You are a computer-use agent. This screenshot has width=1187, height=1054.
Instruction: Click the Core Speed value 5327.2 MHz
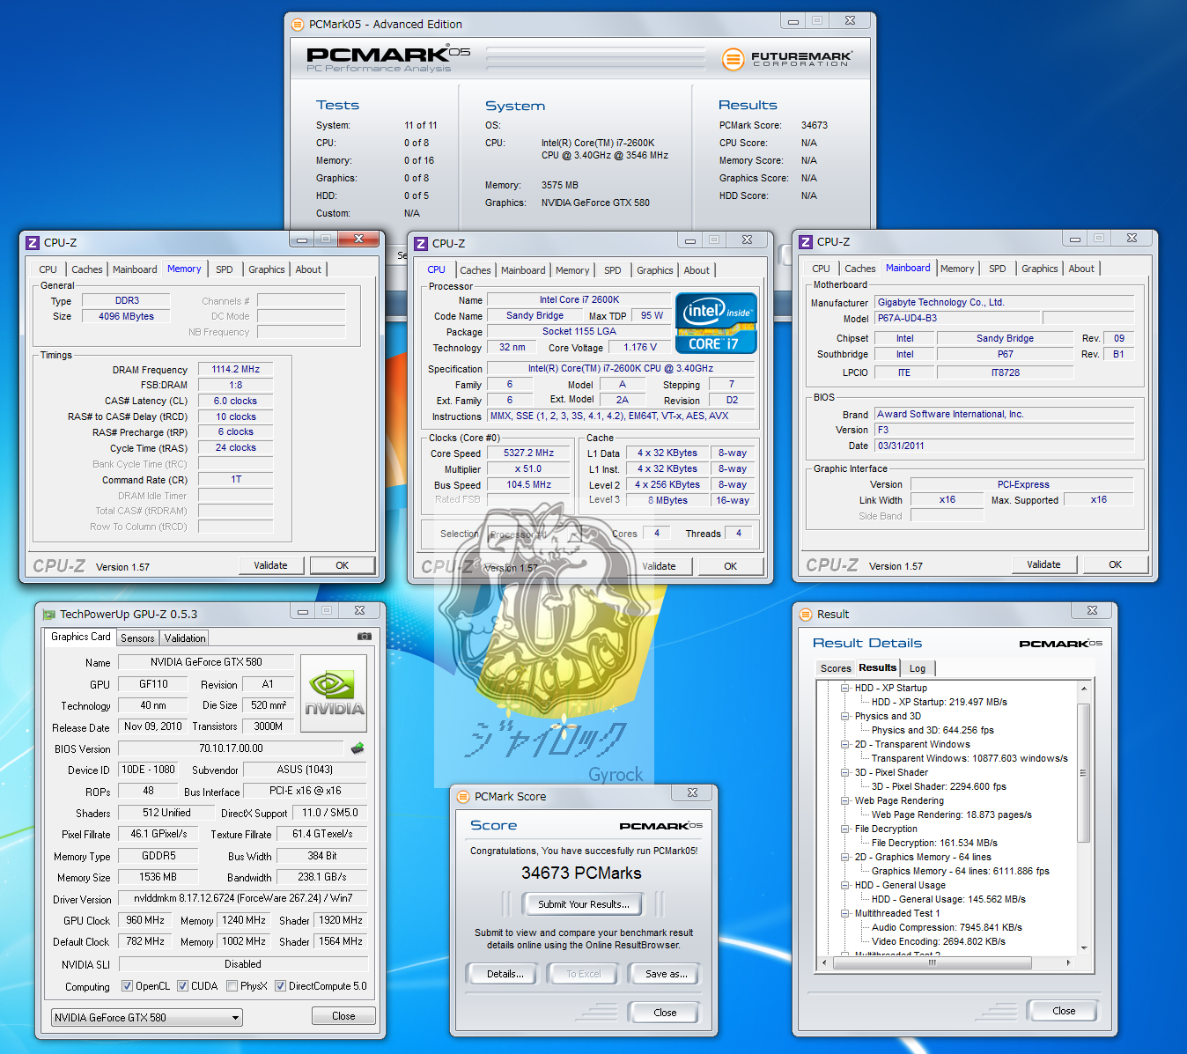click(x=528, y=453)
